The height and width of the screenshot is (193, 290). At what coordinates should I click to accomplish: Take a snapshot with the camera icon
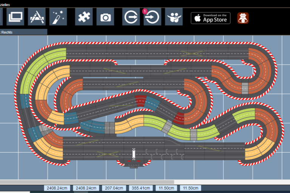click(x=105, y=17)
